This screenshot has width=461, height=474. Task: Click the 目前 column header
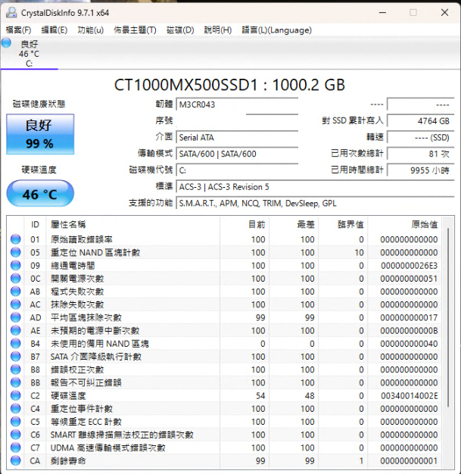tap(245, 225)
